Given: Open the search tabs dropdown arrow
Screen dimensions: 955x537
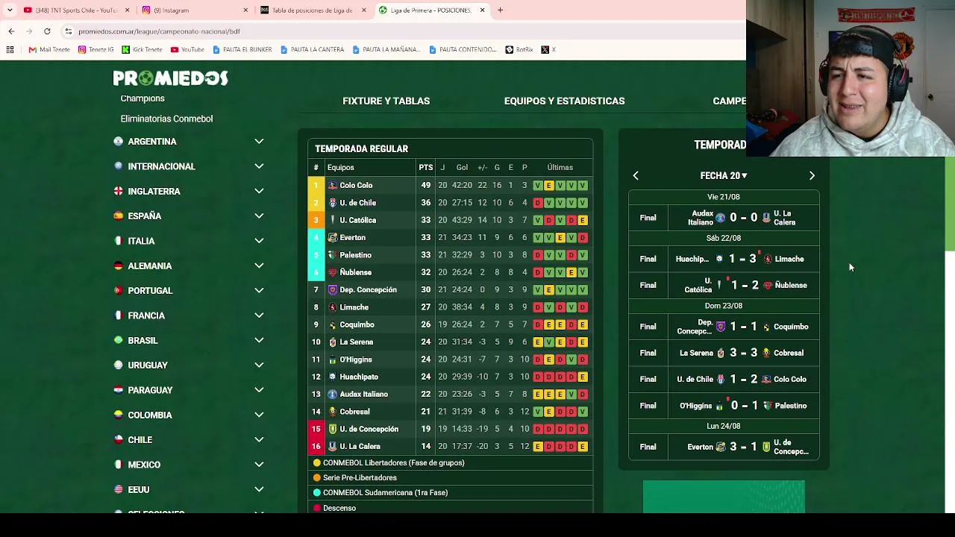Looking at the screenshot, I should pos(10,10).
